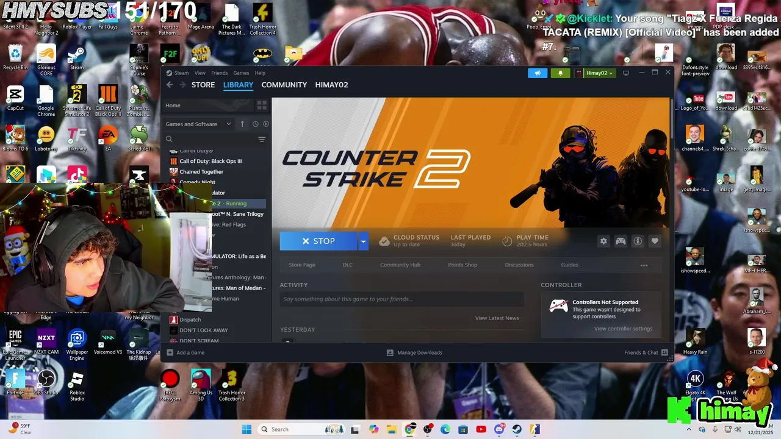This screenshot has width=781, height=439.
Task: Open advanced library filter options icon
Action: pos(262,140)
